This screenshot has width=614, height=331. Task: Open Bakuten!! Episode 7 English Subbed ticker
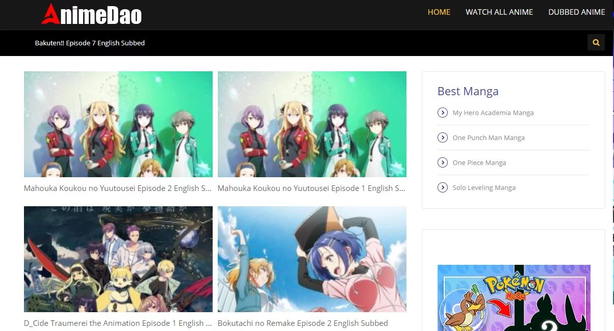coord(90,43)
